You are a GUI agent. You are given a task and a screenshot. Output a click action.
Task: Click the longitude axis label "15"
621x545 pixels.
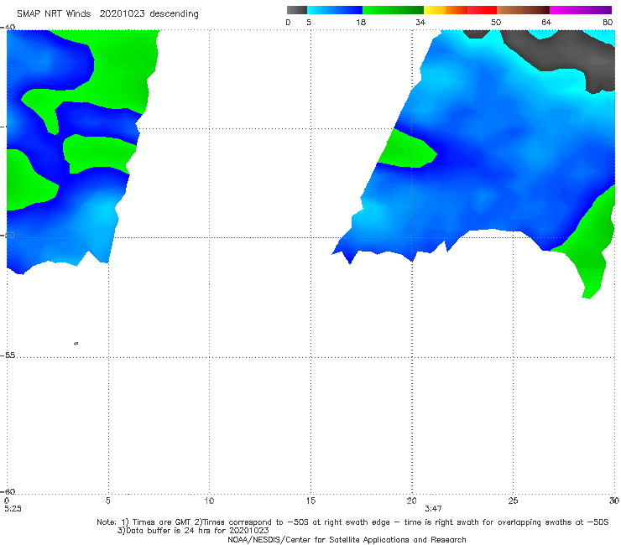pyautogui.click(x=310, y=501)
